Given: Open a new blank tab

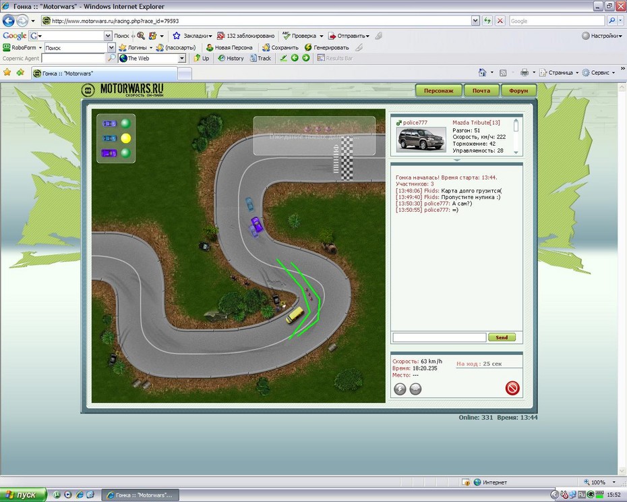Looking at the screenshot, I should [x=184, y=74].
